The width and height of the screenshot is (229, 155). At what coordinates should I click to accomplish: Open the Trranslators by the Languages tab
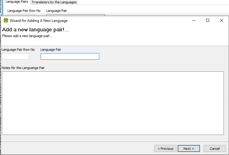click(54, 2)
